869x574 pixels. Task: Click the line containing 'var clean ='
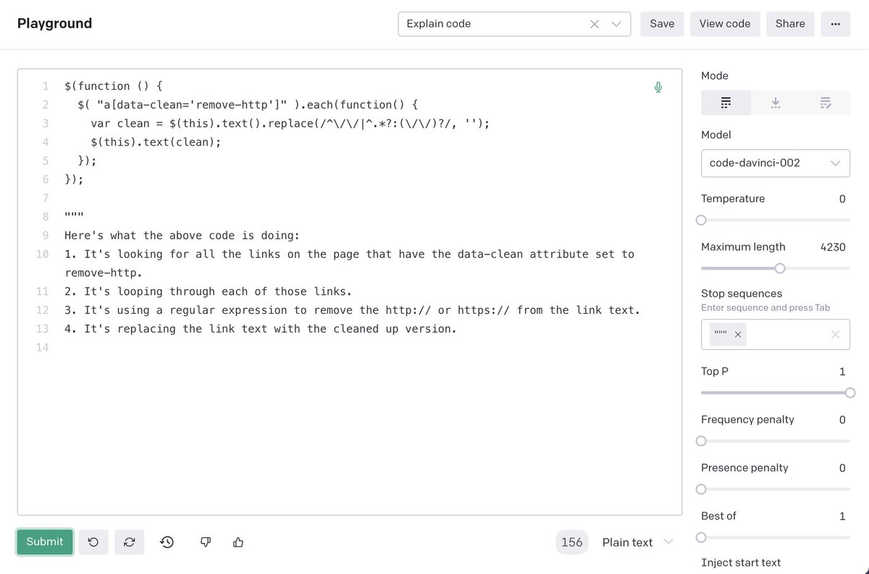(x=290, y=123)
